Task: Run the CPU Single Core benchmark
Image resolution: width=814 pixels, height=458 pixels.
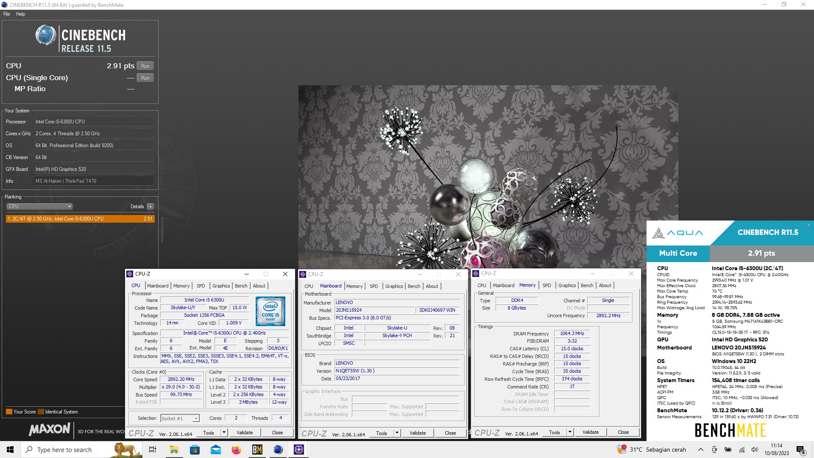Action: click(x=145, y=78)
